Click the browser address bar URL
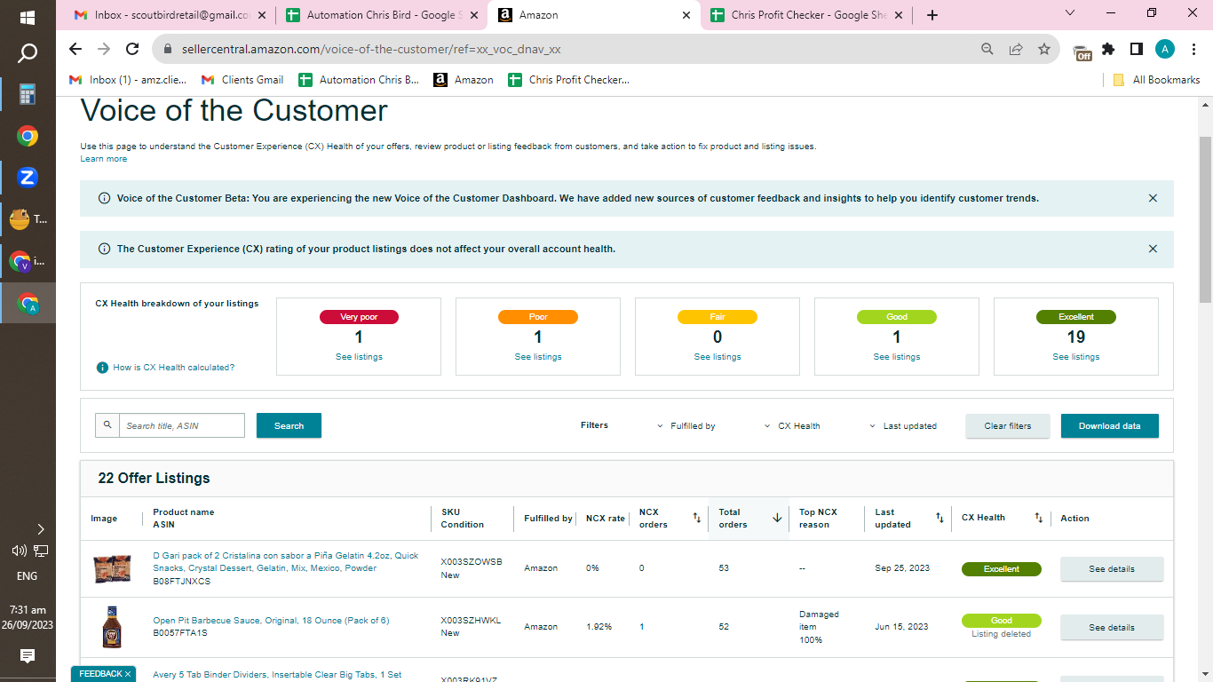 [x=371, y=50]
